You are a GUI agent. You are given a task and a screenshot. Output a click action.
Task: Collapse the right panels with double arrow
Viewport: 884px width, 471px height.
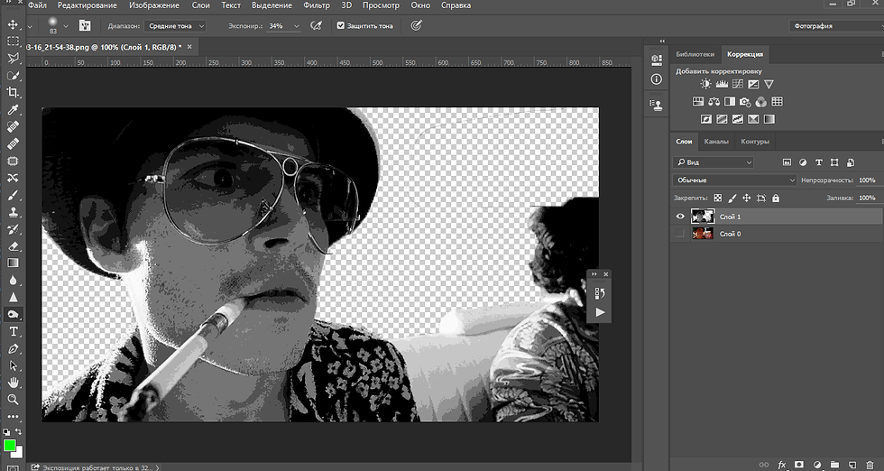coord(662,42)
